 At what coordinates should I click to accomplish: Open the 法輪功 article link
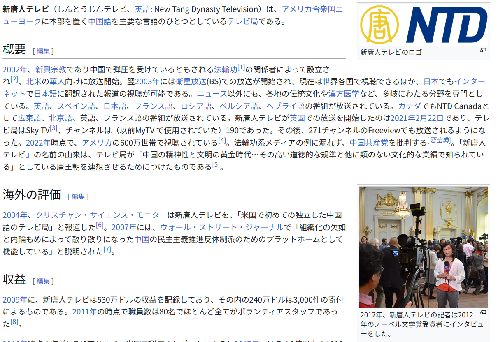226,69
